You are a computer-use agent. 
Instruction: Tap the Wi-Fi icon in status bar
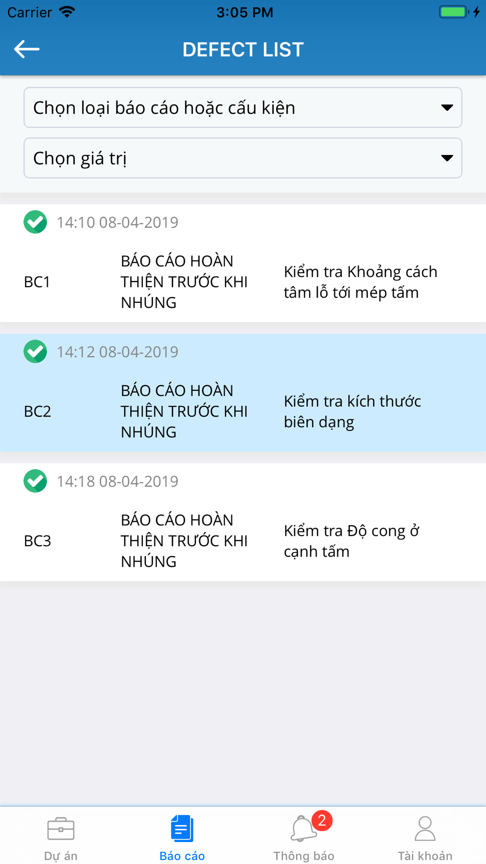tap(67, 12)
